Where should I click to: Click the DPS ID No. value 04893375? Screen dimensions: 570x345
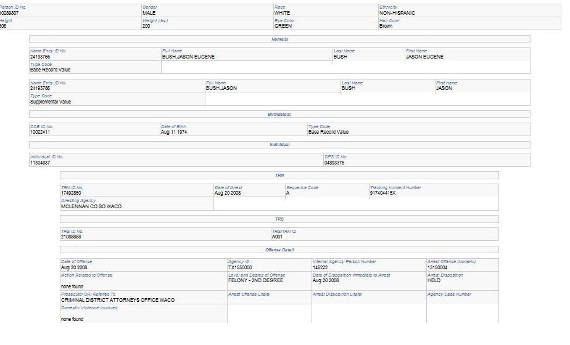coord(334,163)
